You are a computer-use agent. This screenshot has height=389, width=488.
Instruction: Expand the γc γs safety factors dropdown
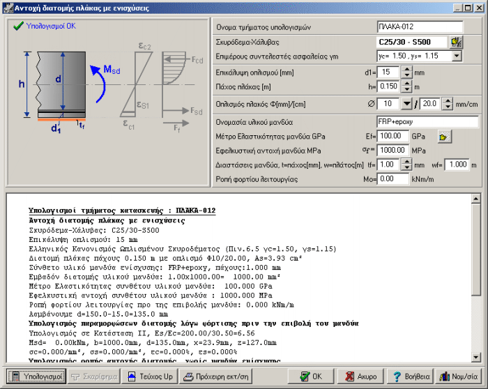[x=457, y=56]
